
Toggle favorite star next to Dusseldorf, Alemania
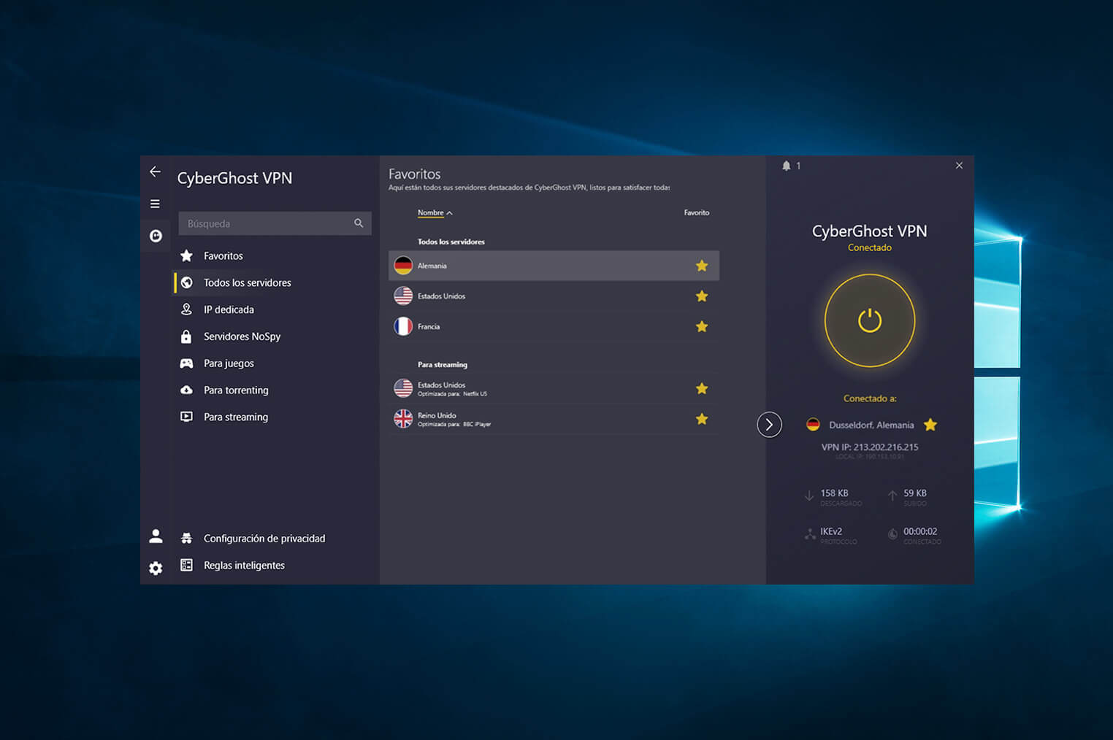930,425
